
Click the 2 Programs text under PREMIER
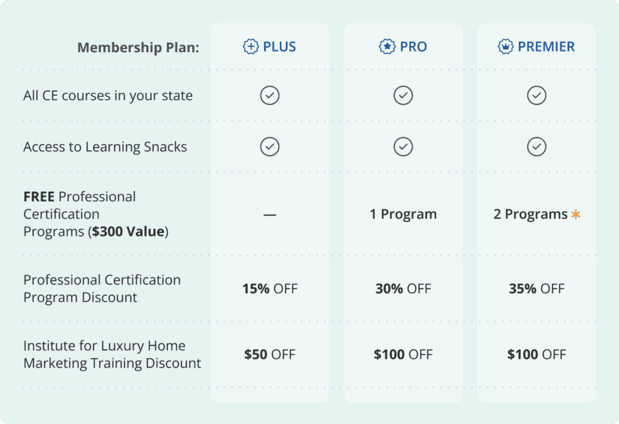530,214
